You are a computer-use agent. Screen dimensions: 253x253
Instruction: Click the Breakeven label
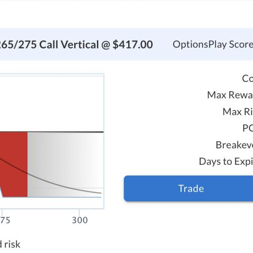click(x=234, y=145)
